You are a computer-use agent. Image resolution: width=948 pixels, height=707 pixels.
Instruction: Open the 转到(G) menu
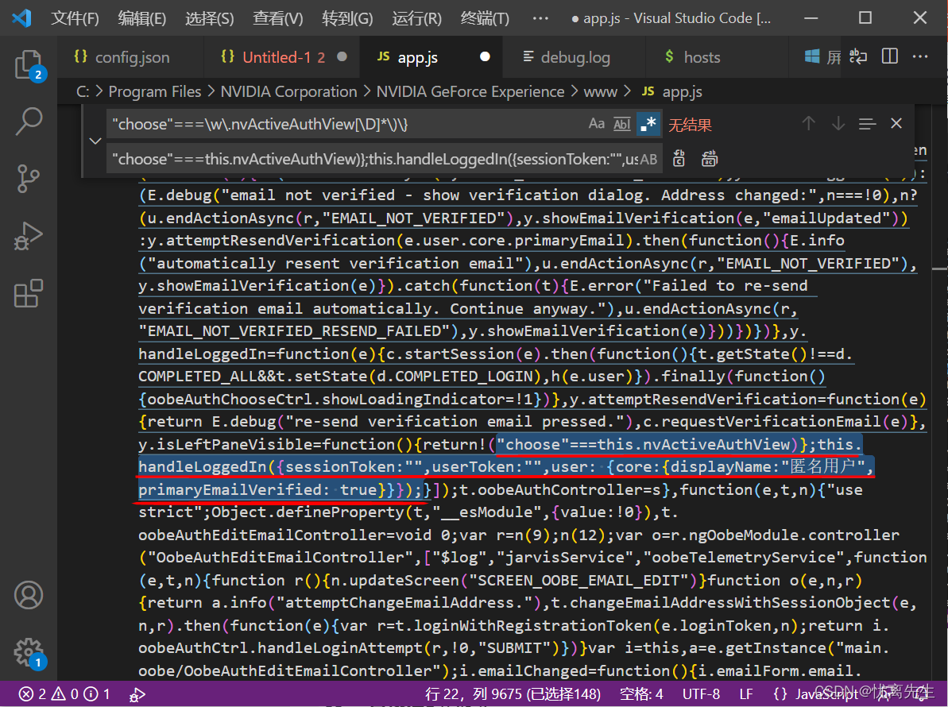point(347,18)
